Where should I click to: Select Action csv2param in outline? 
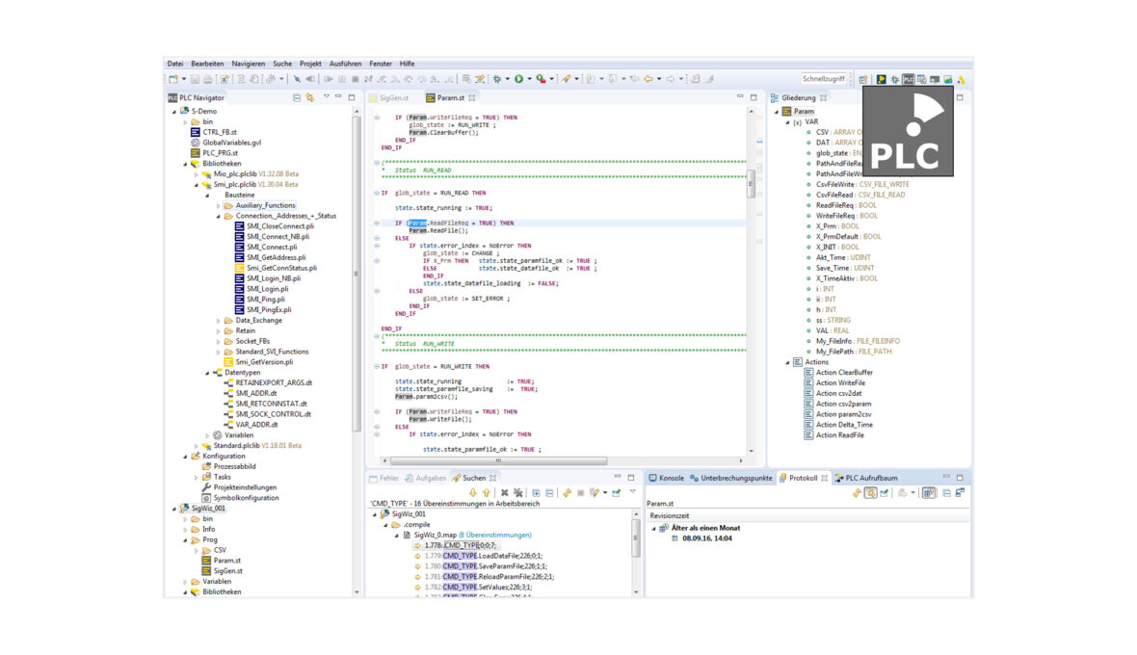tap(843, 404)
